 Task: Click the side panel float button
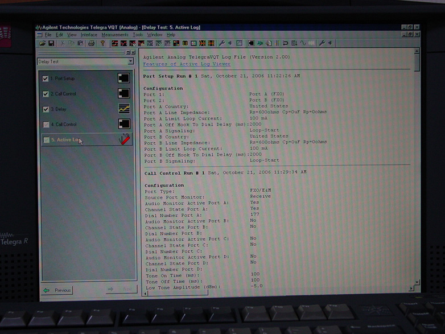(128, 52)
